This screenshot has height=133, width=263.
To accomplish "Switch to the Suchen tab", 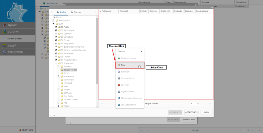I will tap(76, 12).
